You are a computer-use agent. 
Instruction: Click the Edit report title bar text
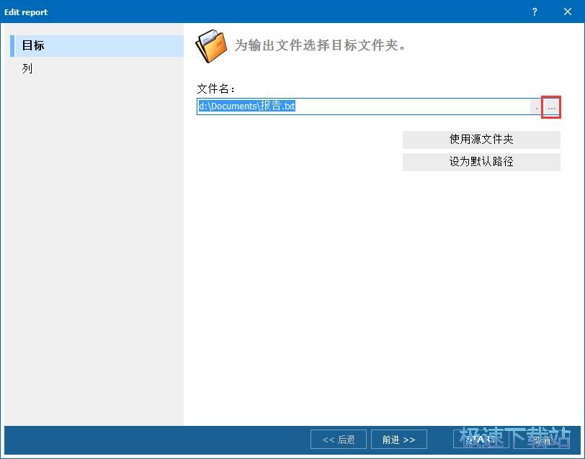[x=27, y=12]
